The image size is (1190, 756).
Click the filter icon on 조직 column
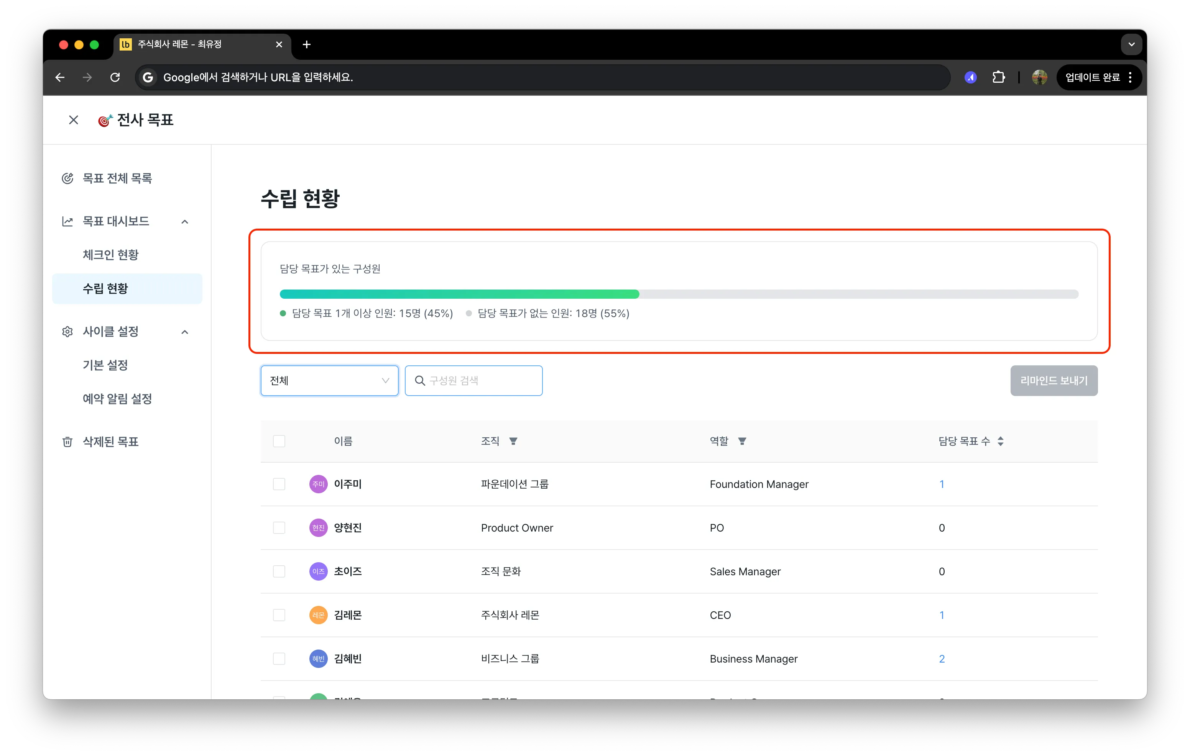(x=513, y=441)
